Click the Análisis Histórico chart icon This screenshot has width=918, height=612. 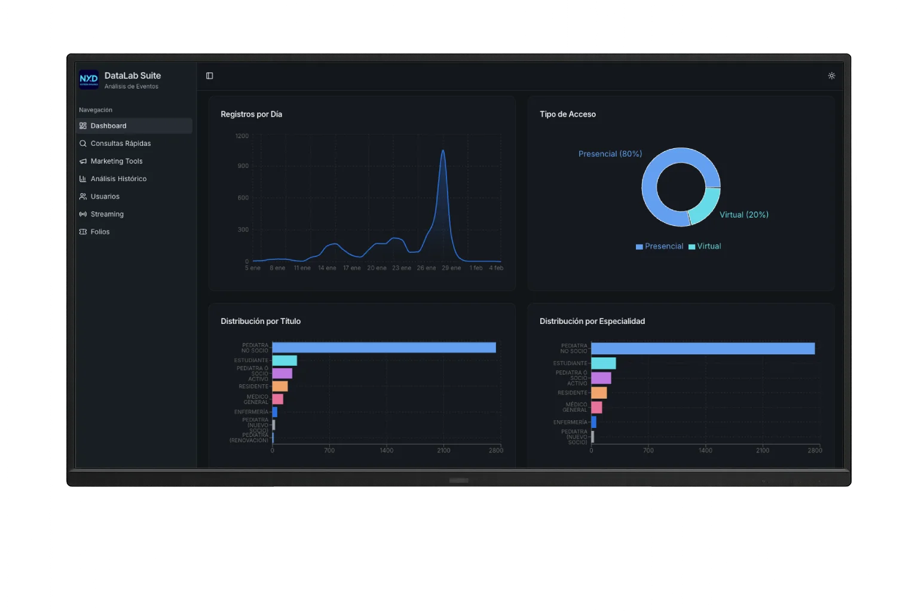coord(83,179)
